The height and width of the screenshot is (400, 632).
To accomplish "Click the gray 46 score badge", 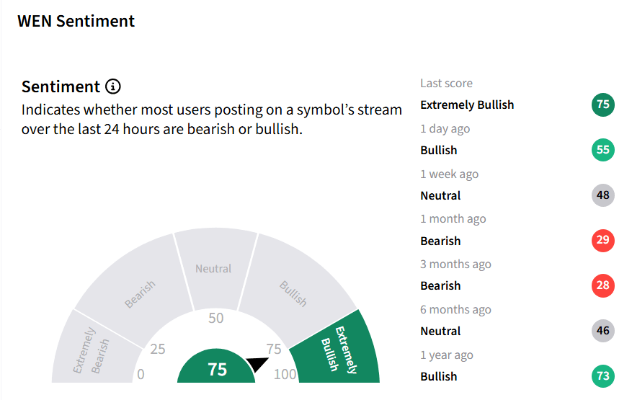I will click(x=602, y=331).
